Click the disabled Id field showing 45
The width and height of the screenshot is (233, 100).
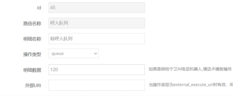pyautogui.click(x=96, y=8)
